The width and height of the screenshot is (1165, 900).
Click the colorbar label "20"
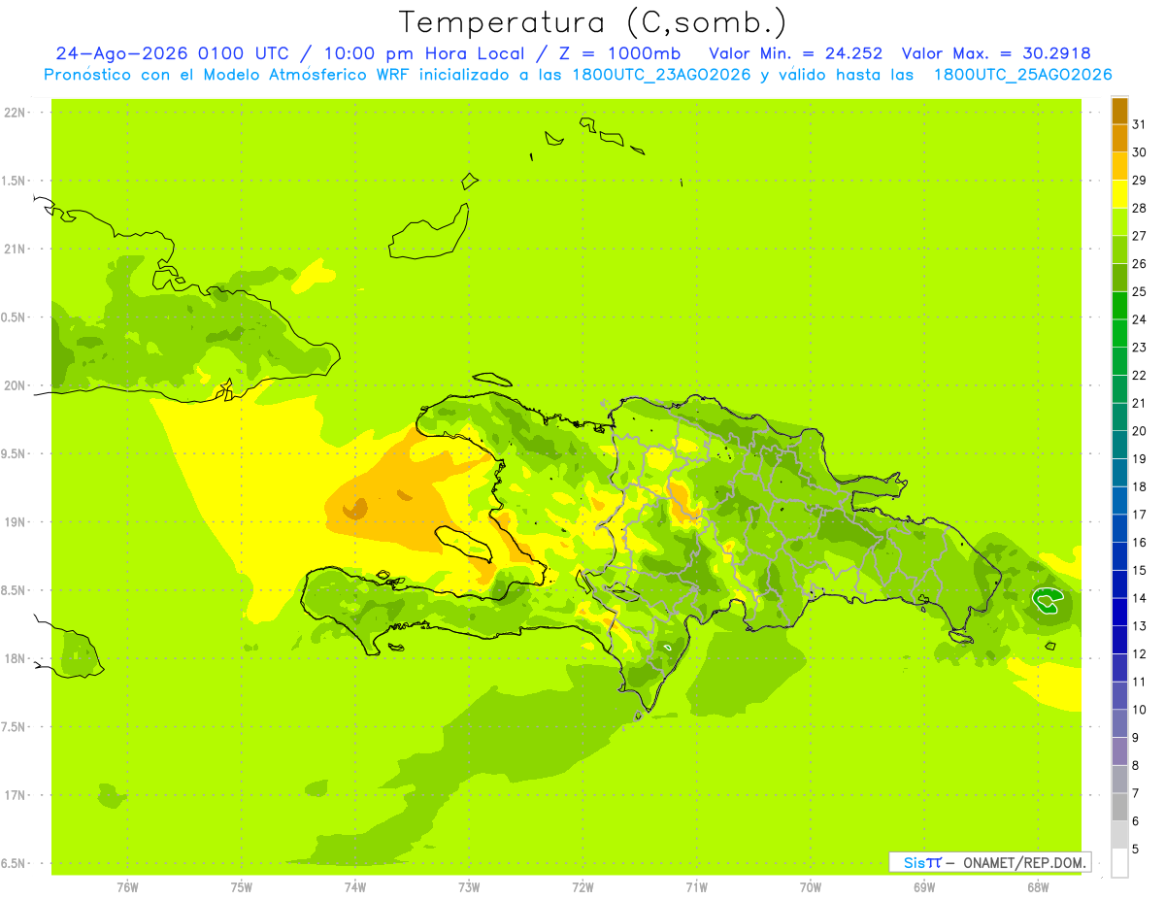(x=1139, y=431)
